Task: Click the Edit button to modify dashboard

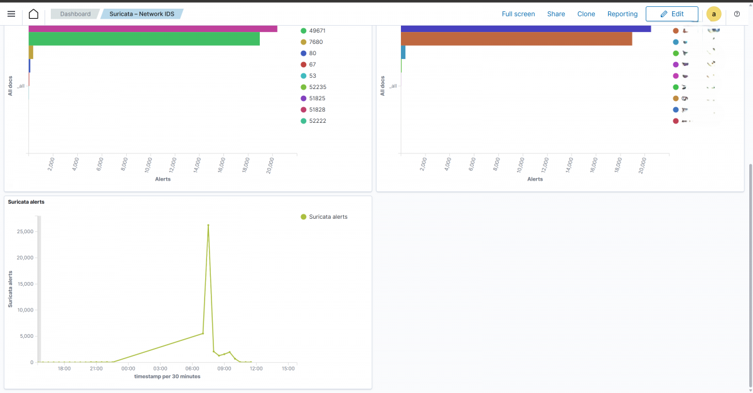Action: point(671,14)
